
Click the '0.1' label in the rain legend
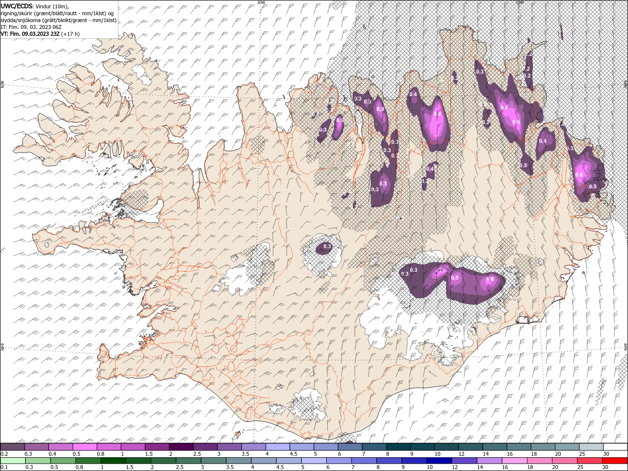(3, 468)
